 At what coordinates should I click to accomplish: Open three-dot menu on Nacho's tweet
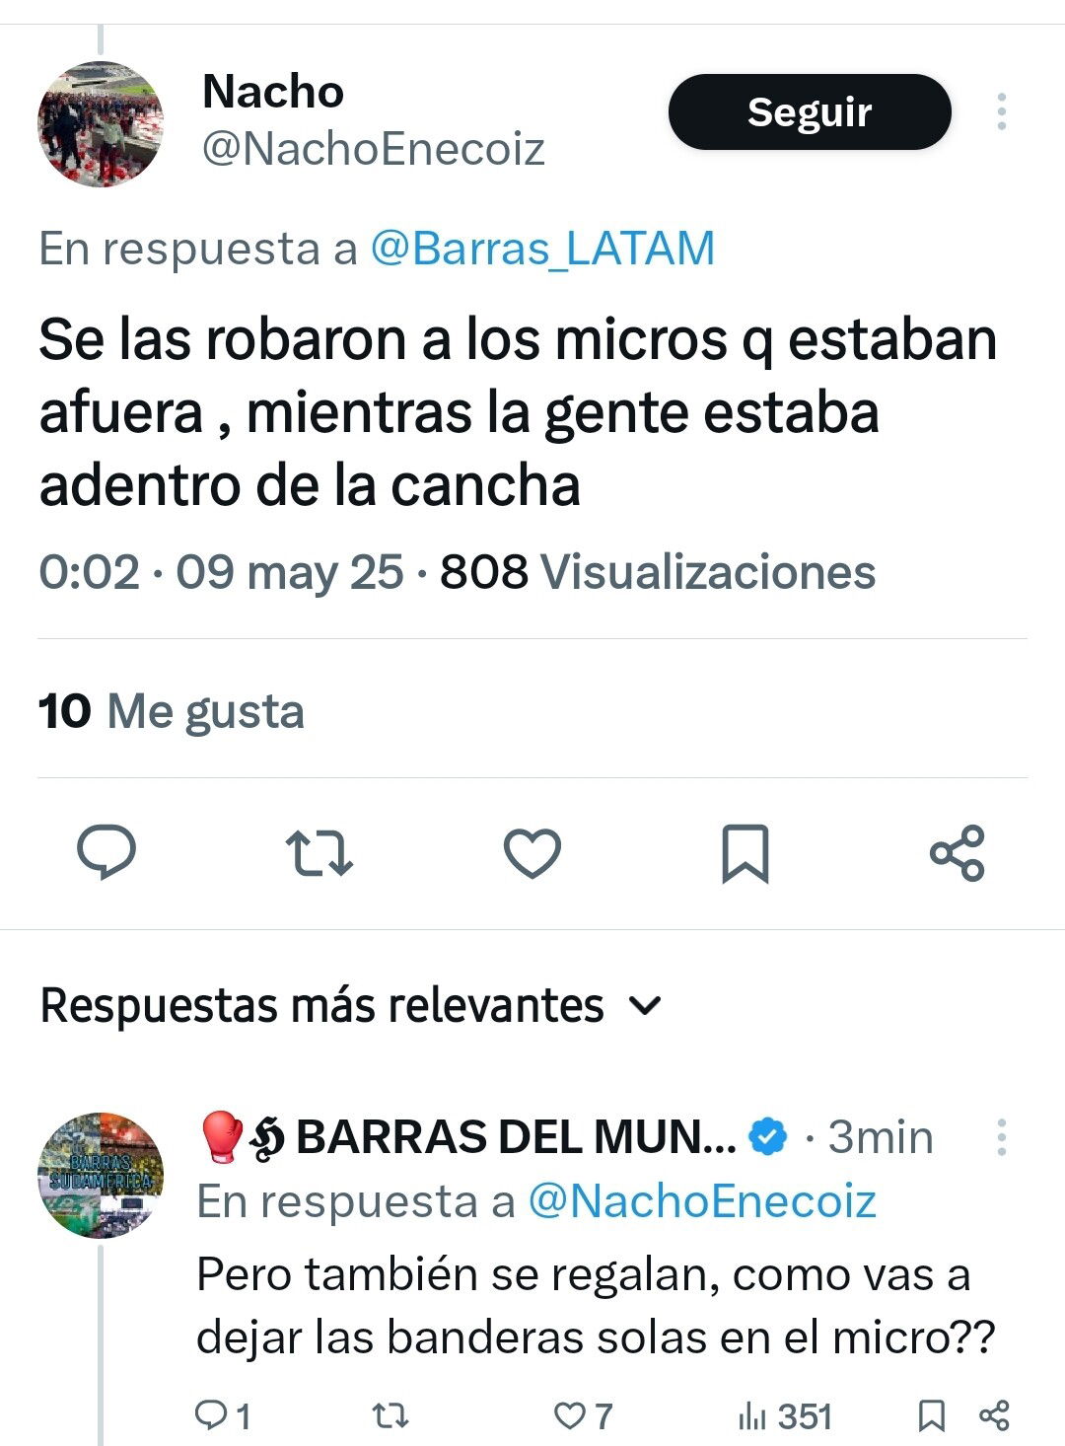(1002, 111)
